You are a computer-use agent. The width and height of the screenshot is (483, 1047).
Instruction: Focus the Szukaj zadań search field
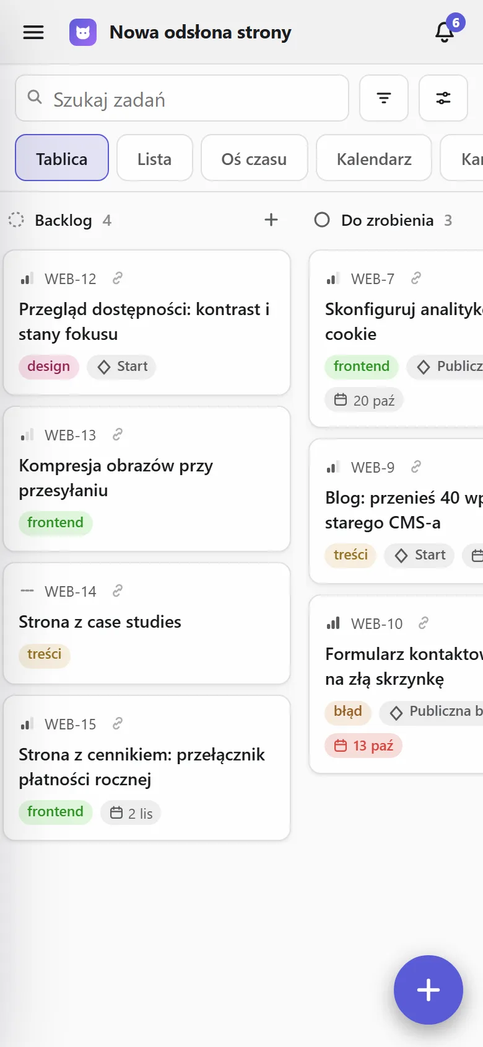click(182, 98)
